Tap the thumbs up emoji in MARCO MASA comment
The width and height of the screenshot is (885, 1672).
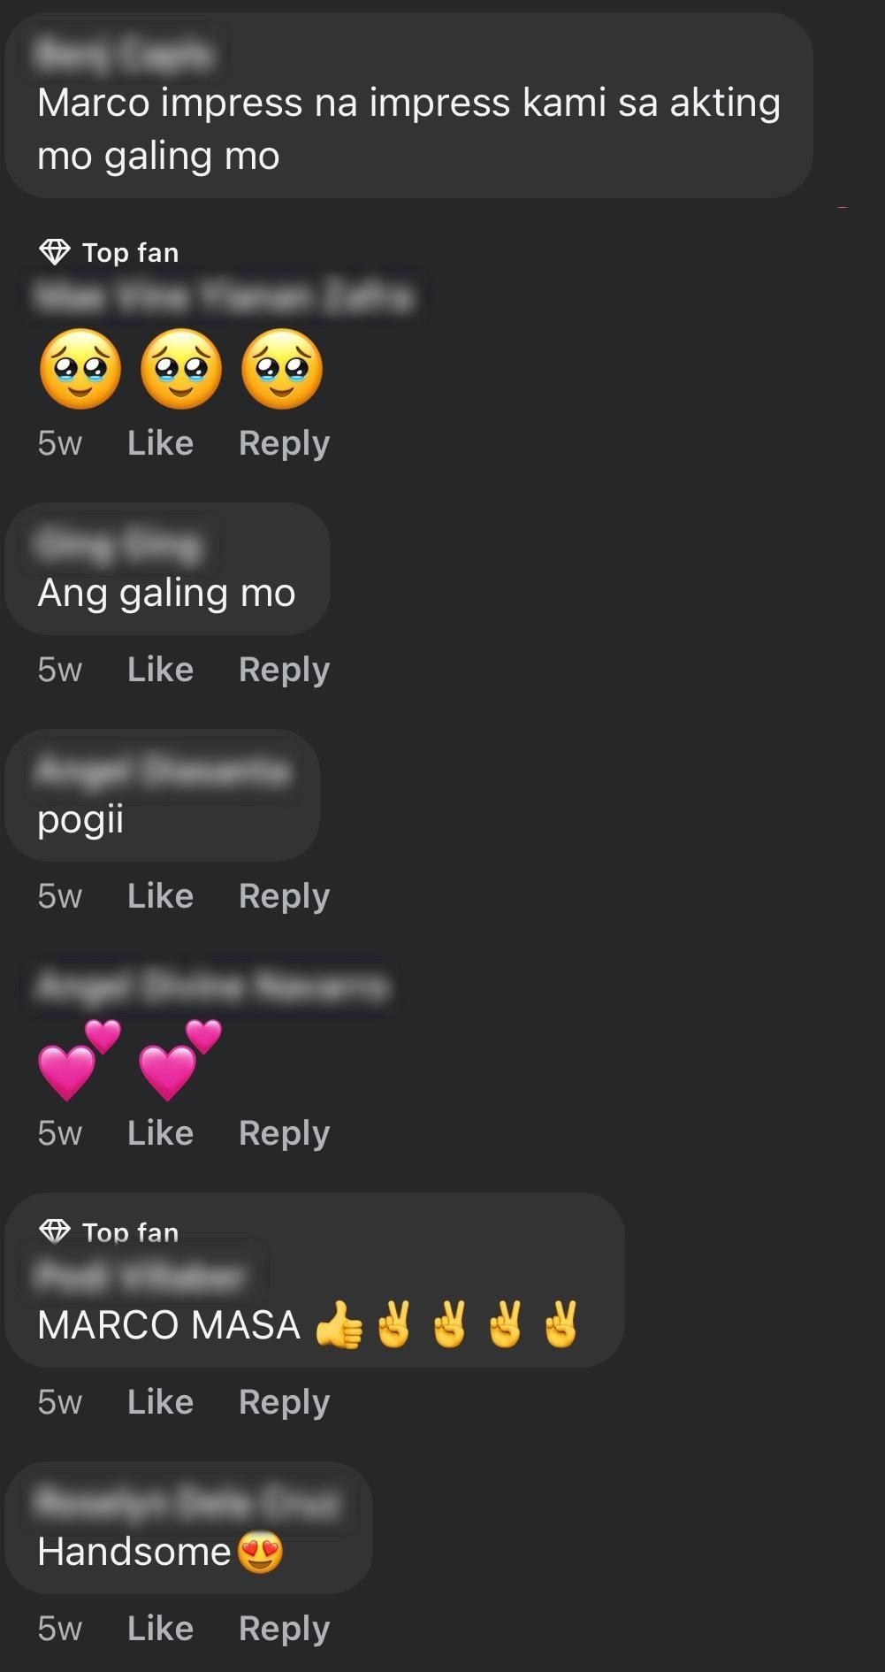point(340,1325)
